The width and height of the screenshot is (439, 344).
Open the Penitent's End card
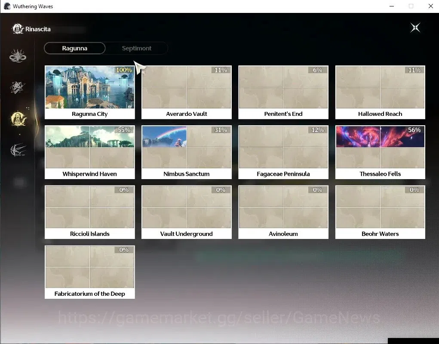point(283,93)
